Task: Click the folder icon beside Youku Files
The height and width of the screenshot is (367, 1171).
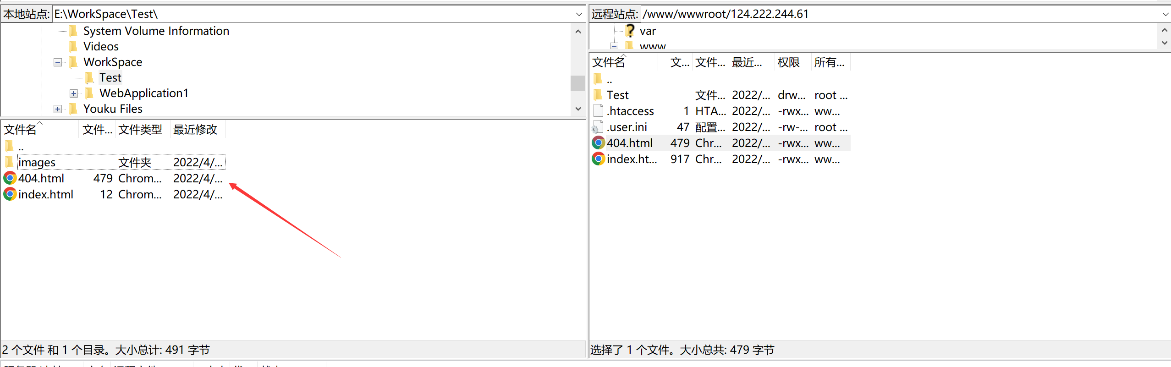Action: [x=73, y=109]
